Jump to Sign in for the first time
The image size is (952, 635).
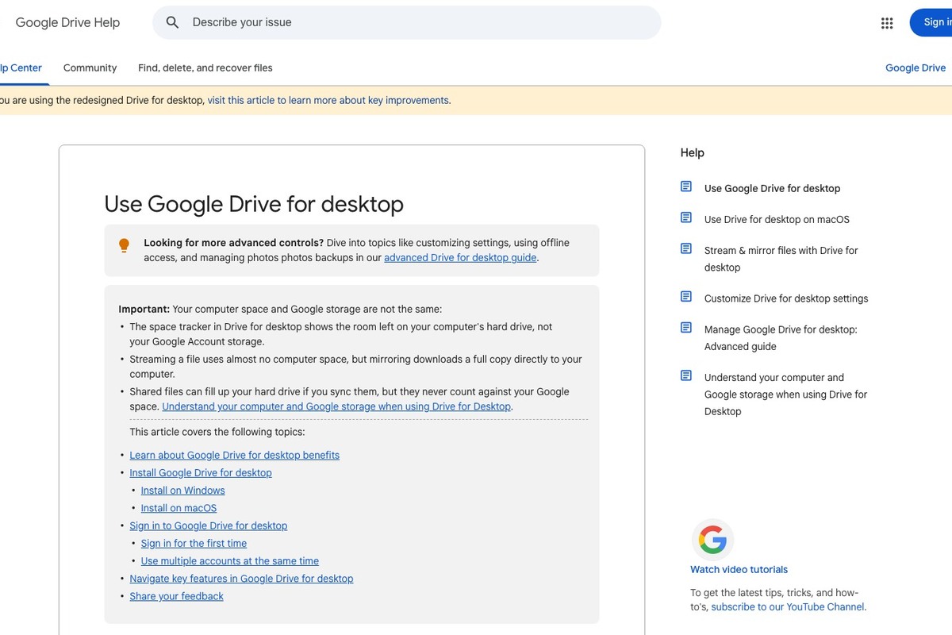point(194,544)
